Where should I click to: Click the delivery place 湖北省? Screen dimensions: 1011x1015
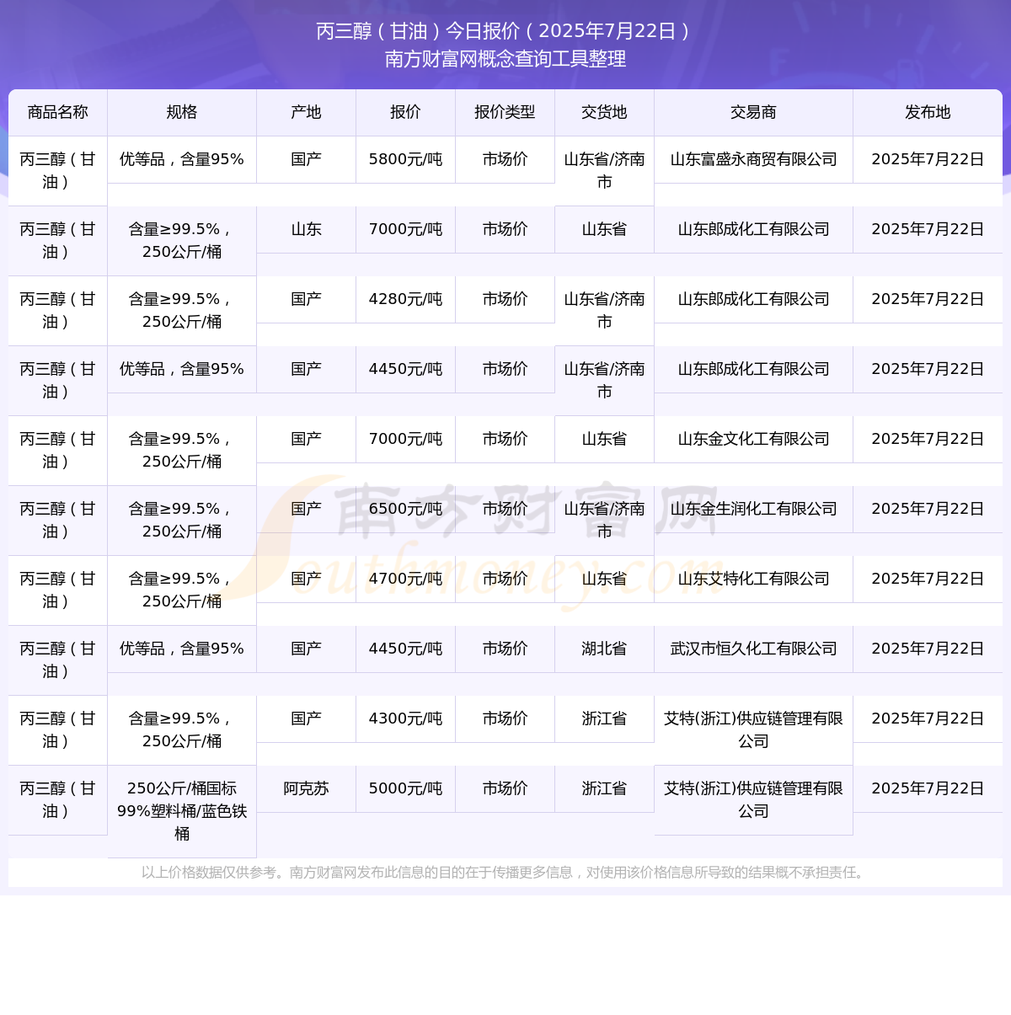pos(604,649)
